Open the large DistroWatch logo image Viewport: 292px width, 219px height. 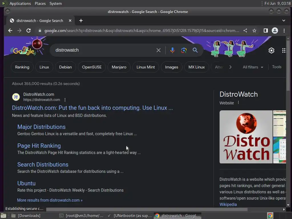pyautogui.click(x=246, y=137)
